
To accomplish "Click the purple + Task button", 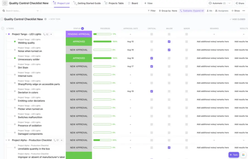I will [x=234, y=155].
